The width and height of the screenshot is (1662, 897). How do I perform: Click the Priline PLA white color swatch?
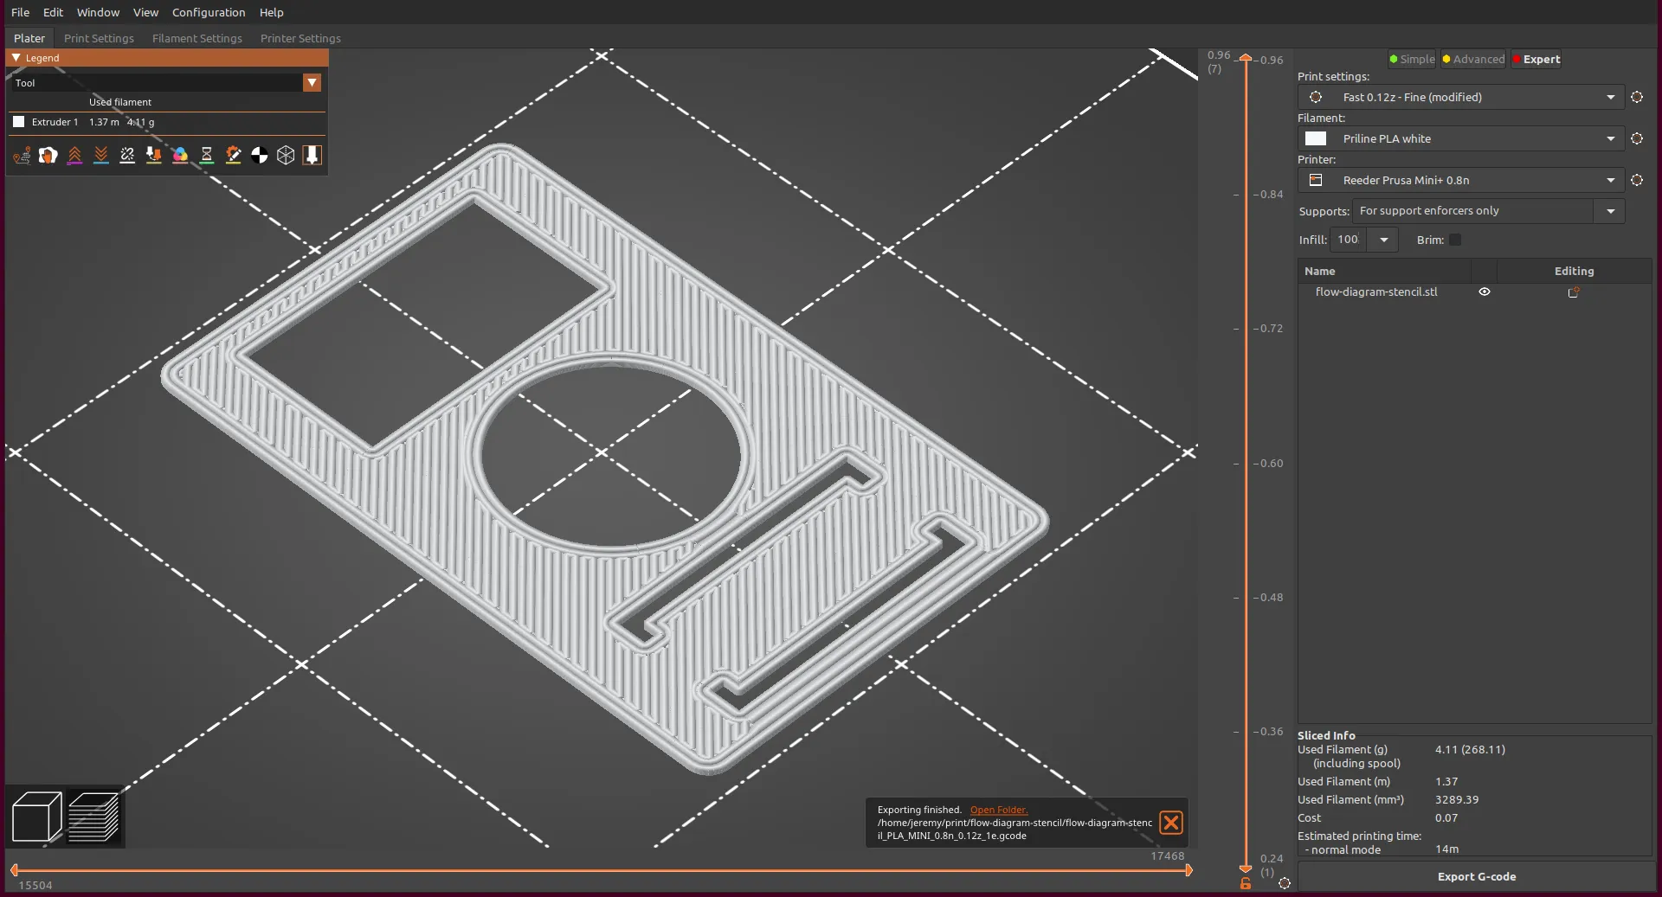pyautogui.click(x=1316, y=138)
